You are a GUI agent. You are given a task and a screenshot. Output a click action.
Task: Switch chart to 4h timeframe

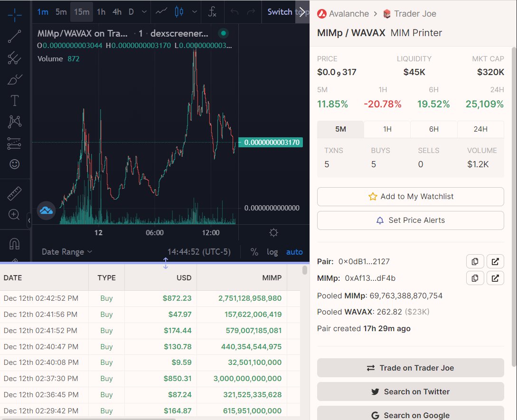117,12
